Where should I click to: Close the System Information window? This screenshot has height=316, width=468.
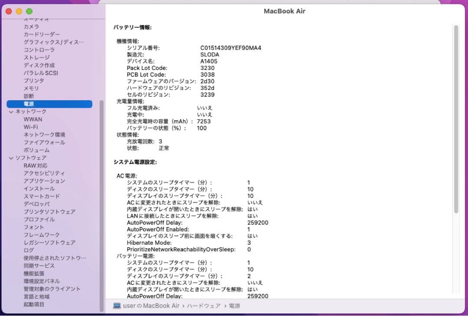(x=9, y=11)
